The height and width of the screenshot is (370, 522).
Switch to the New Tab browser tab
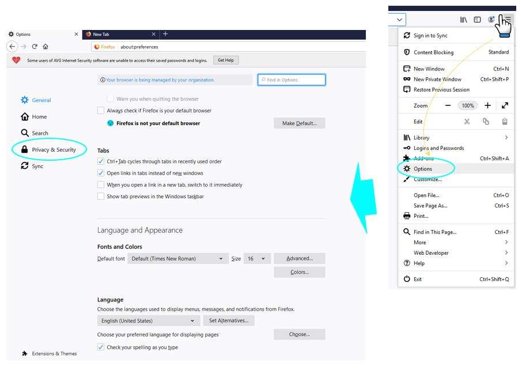115,34
